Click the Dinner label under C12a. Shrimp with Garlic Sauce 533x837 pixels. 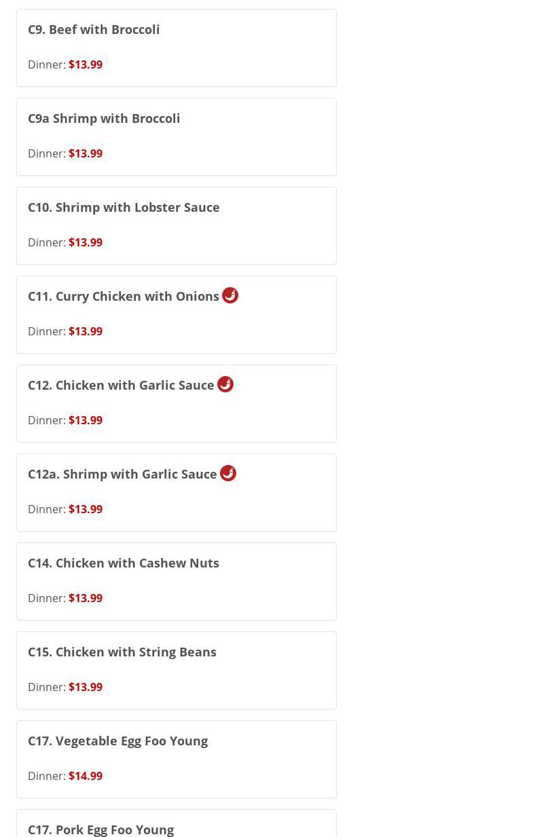[46, 509]
